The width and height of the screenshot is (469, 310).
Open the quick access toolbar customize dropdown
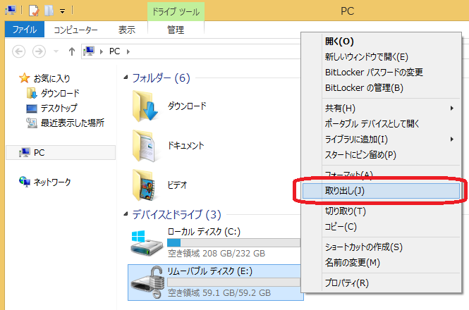[62, 11]
